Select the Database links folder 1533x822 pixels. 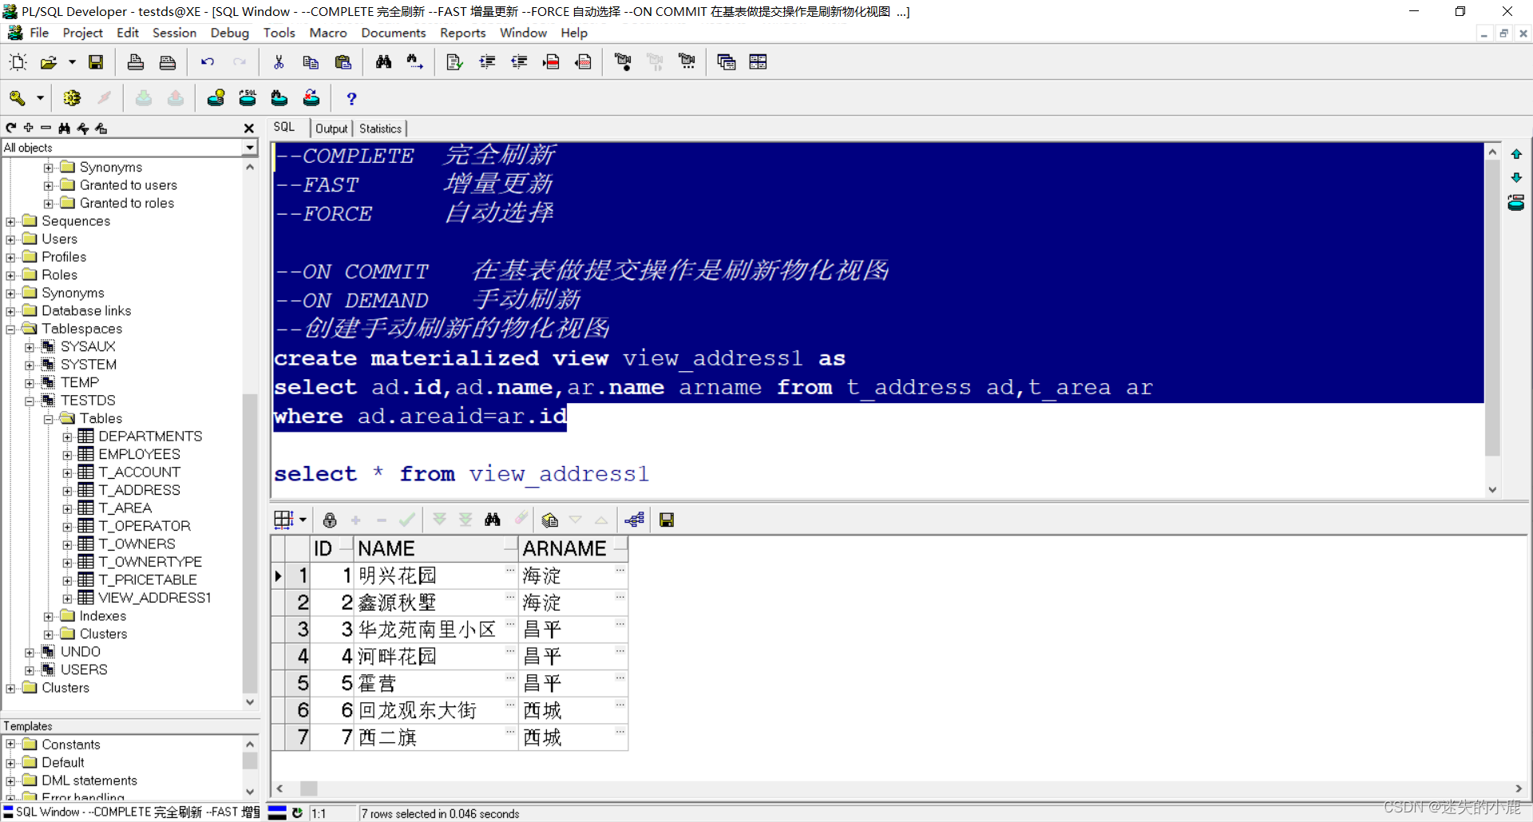pyautogui.click(x=86, y=311)
